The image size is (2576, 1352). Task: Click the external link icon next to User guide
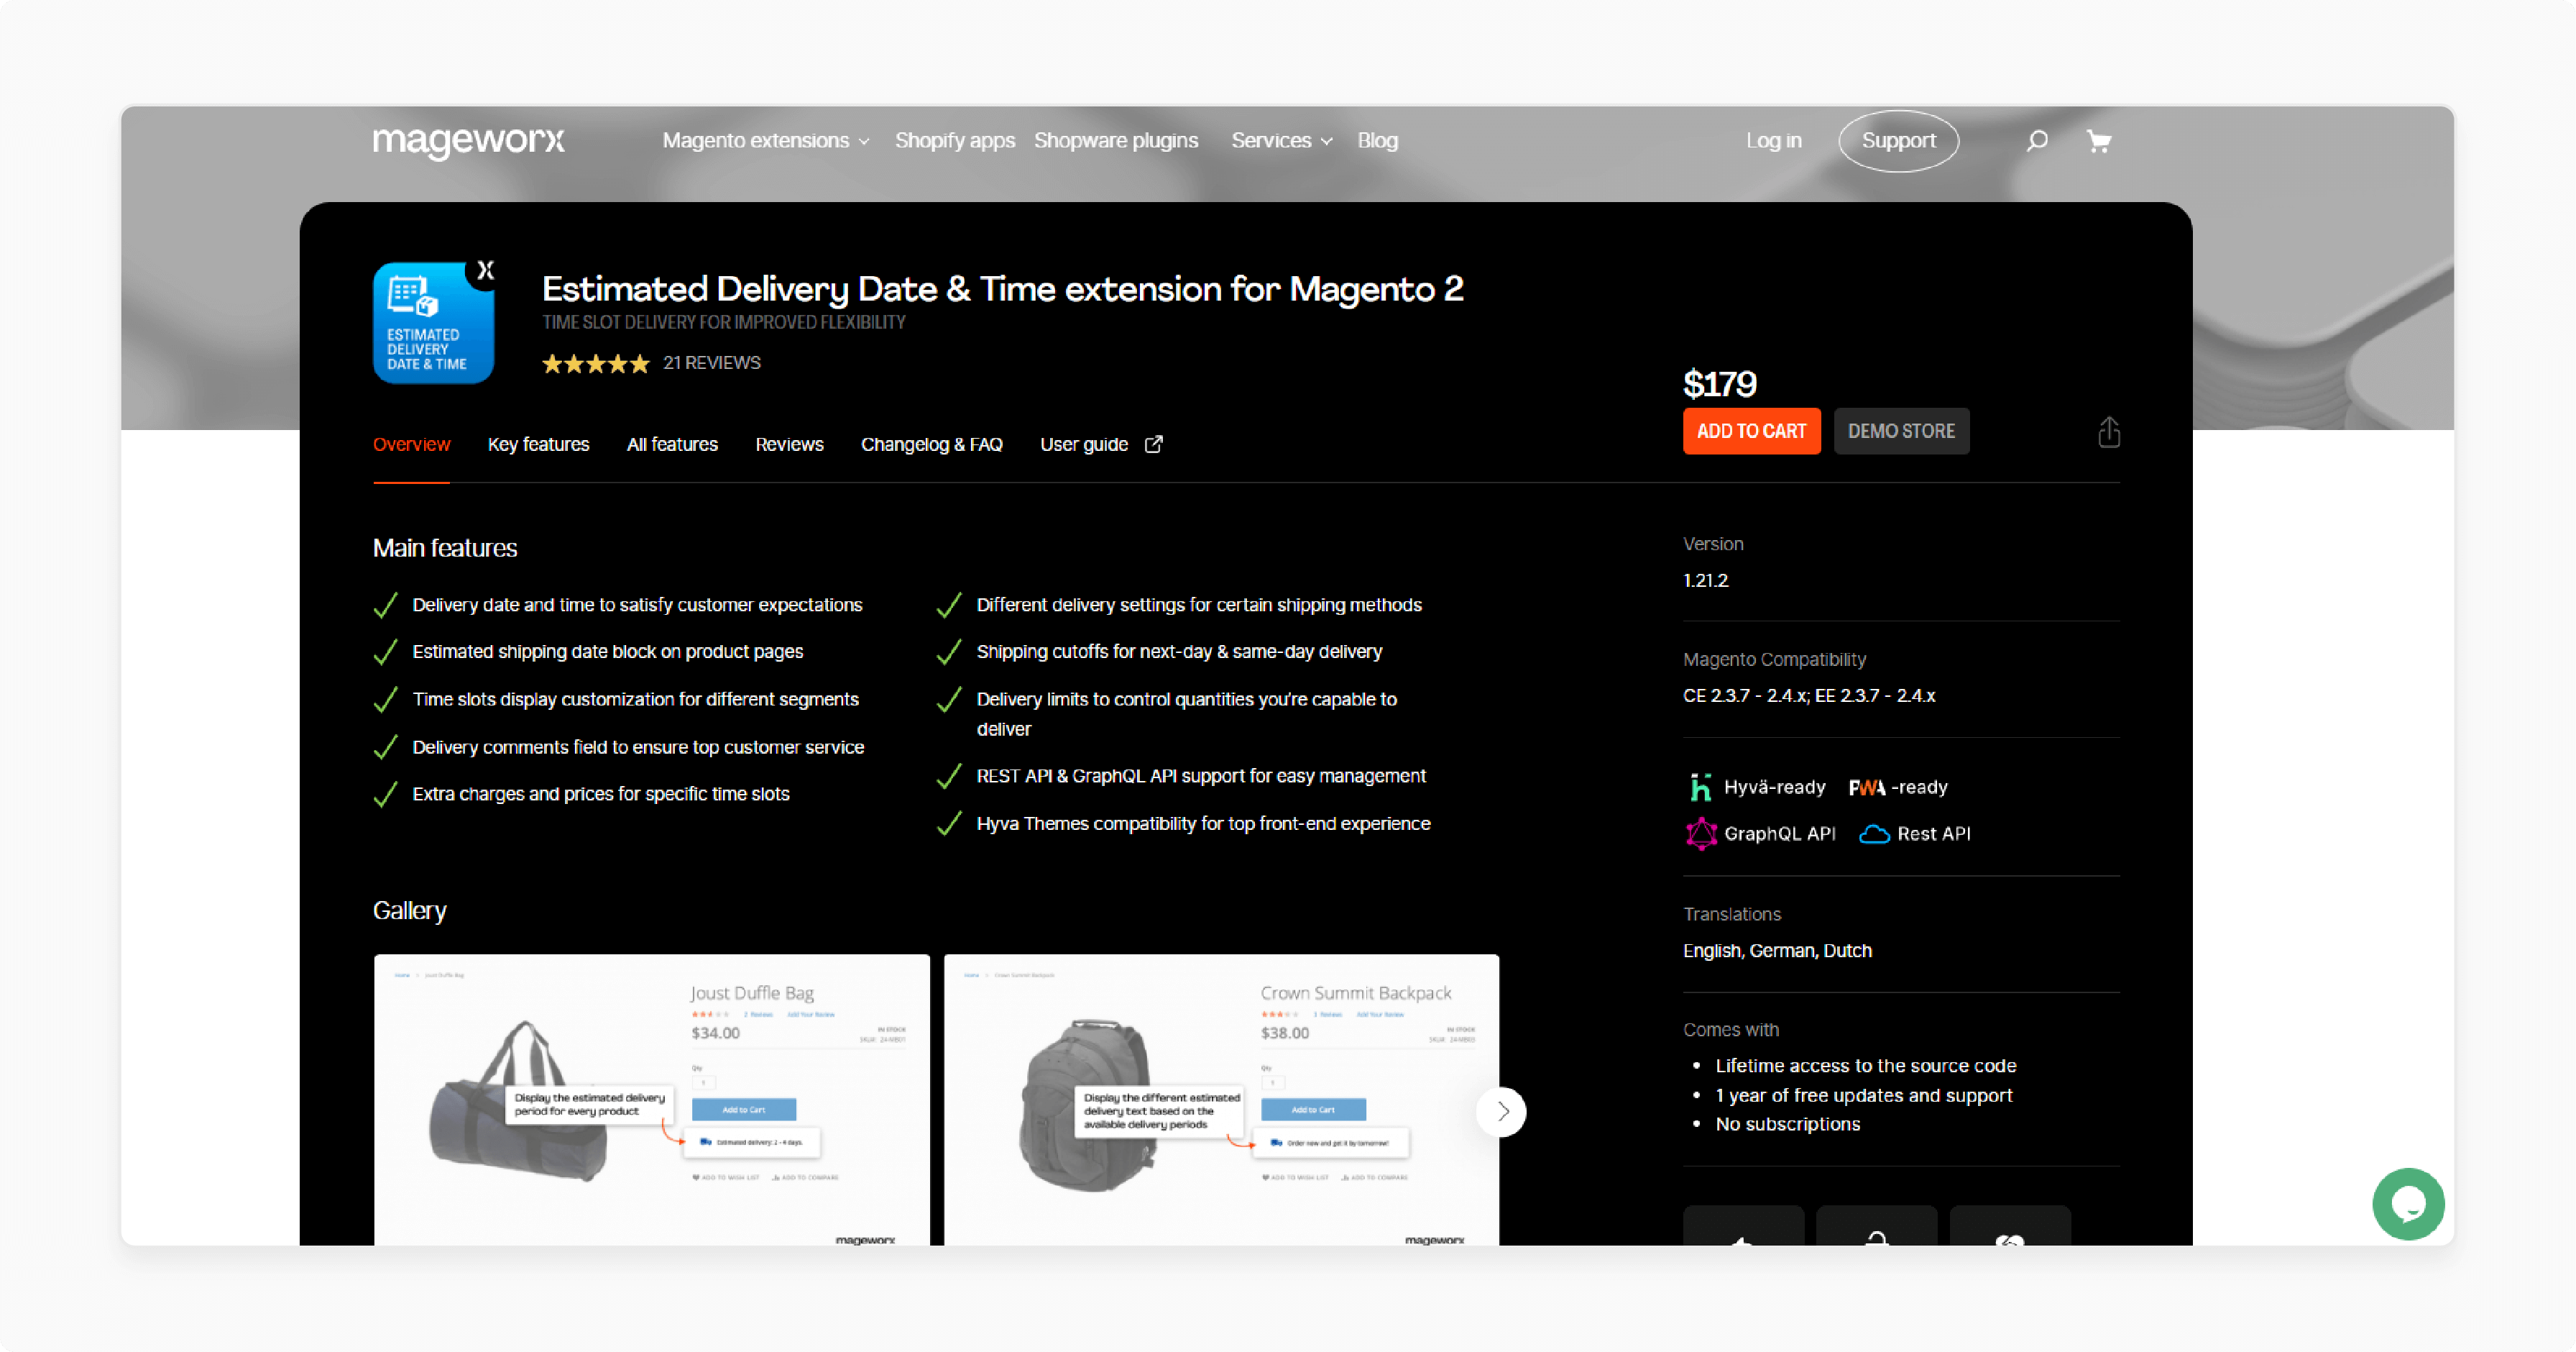pyautogui.click(x=1154, y=444)
